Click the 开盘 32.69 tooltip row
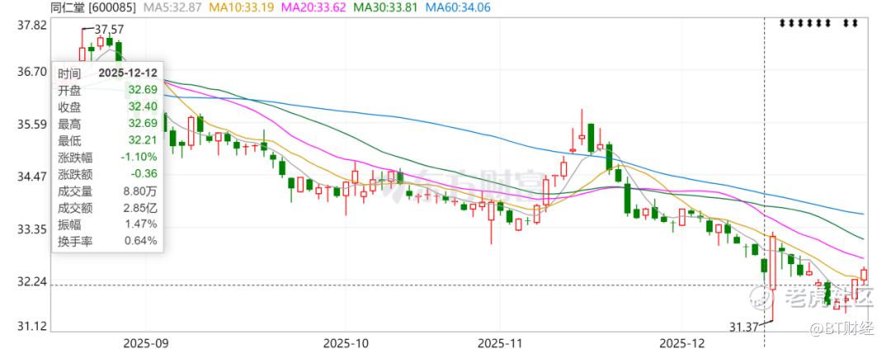The image size is (891, 349). pyautogui.click(x=107, y=90)
